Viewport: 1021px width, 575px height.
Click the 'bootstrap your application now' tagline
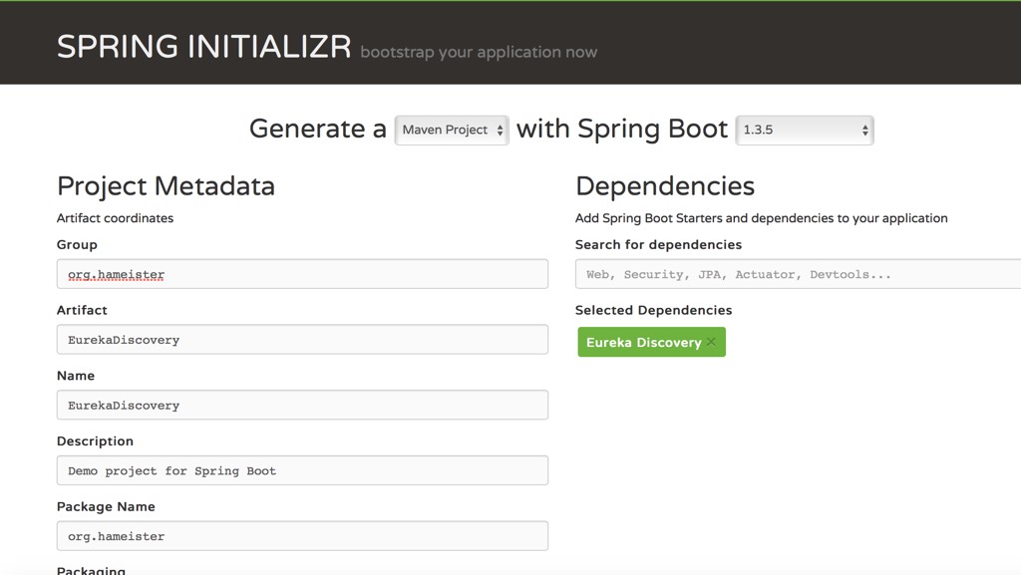pos(479,52)
